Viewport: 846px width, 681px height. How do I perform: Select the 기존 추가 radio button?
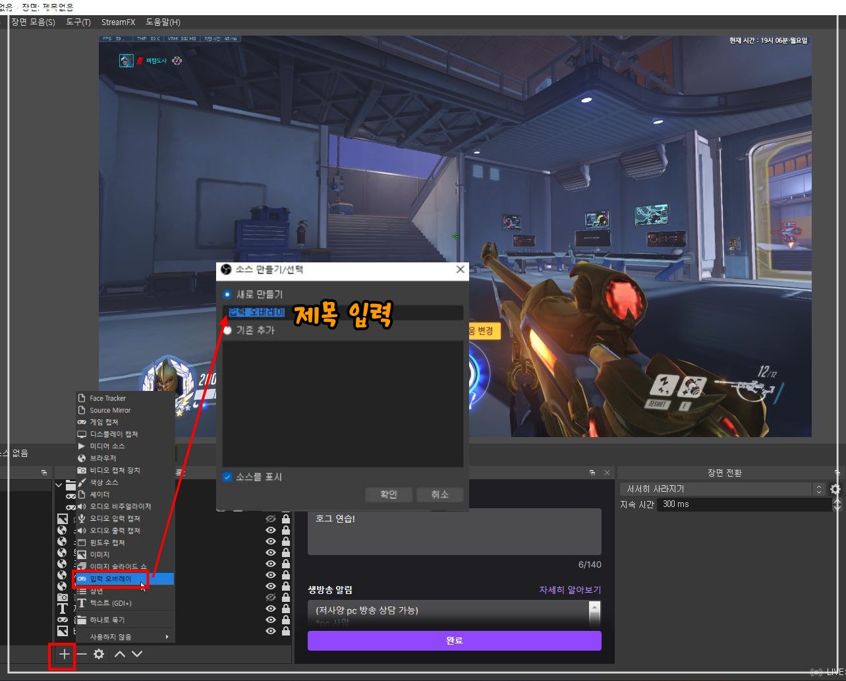[x=227, y=330]
